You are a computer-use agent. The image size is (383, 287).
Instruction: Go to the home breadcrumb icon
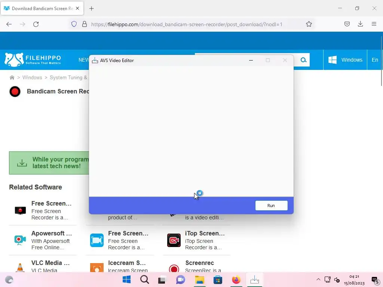[x=12, y=78]
